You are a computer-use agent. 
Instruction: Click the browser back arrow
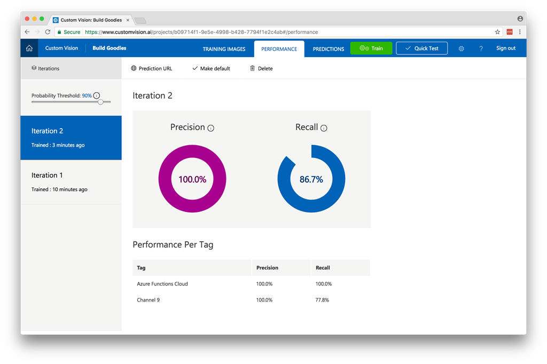[27, 31]
